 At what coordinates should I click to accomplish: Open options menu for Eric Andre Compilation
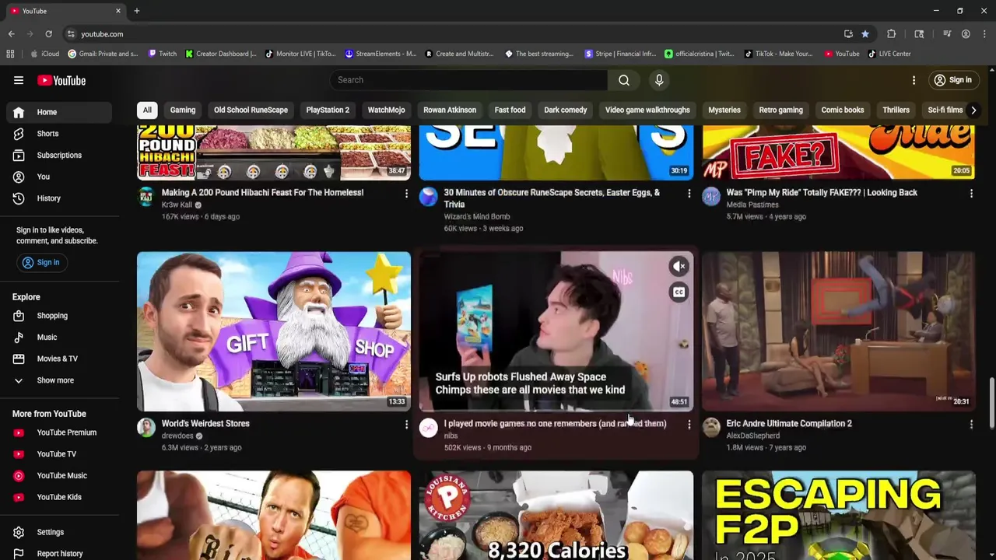(x=971, y=424)
